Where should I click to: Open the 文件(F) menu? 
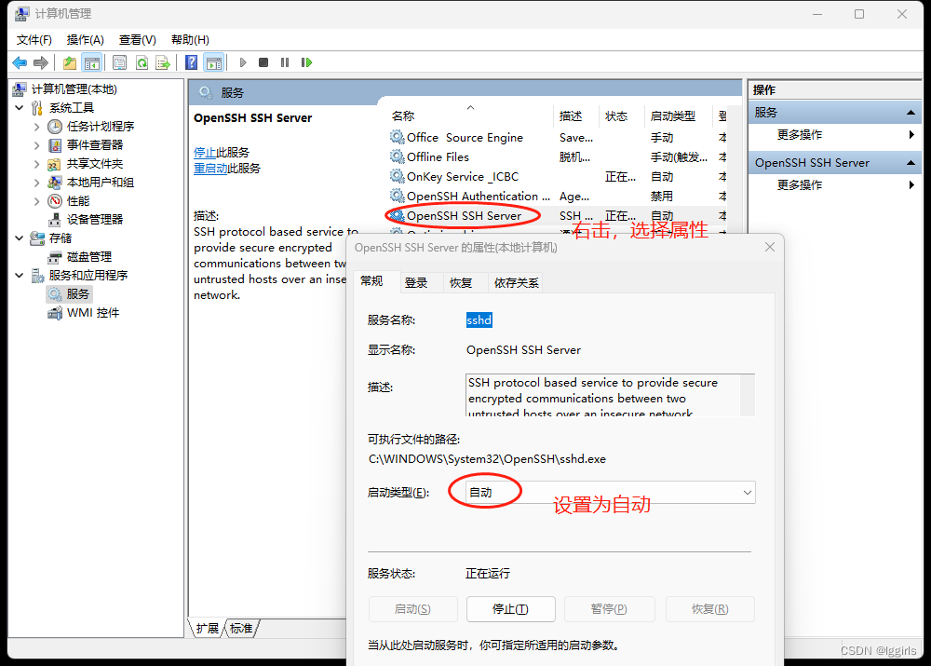34,40
